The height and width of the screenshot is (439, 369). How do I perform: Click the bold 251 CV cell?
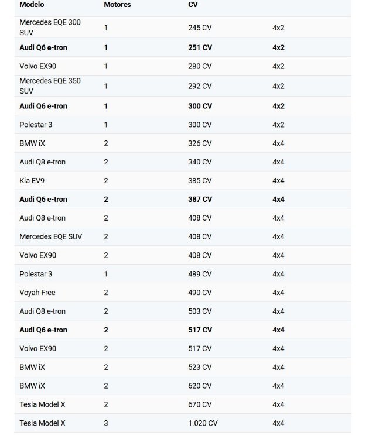coord(200,47)
